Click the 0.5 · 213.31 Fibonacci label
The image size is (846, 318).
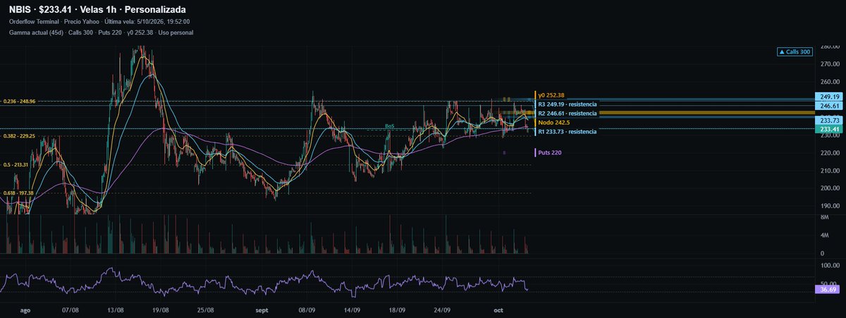coord(16,164)
